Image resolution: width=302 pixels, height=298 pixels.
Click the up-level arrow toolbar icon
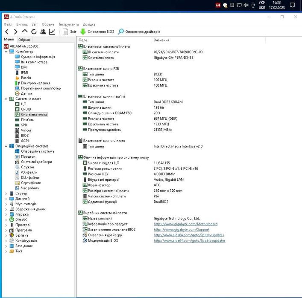pyautogui.click(x=25, y=32)
